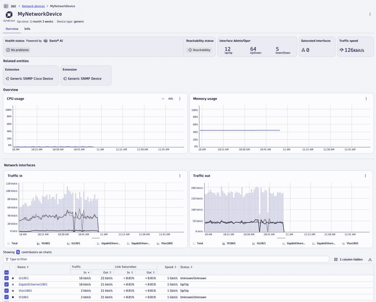Screen dimensions: 376x302
Task: Click the Unknown/Unknown status of Vl1065
Action: pyautogui.click(x=193, y=297)
